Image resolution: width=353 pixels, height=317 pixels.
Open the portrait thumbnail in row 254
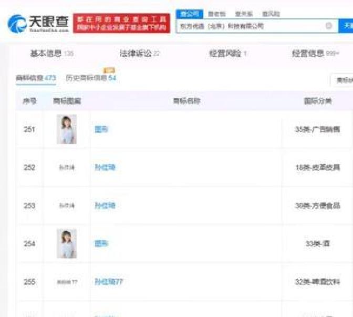tap(67, 243)
